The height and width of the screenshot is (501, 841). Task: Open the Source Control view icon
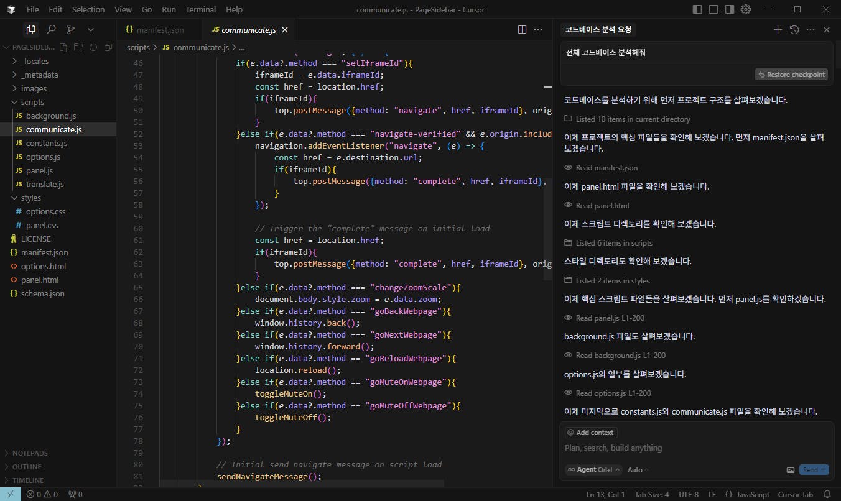[71, 29]
